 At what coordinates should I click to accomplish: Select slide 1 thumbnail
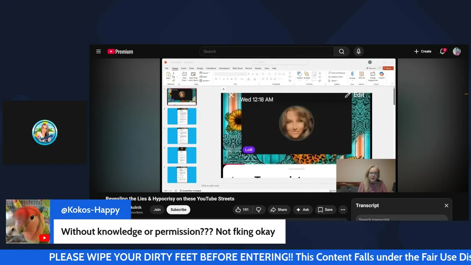182,96
